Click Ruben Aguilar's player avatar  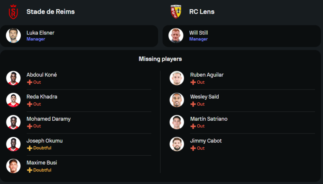[177, 78]
